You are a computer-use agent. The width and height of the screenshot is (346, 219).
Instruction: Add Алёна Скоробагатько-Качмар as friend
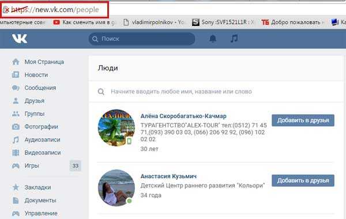click(x=303, y=120)
